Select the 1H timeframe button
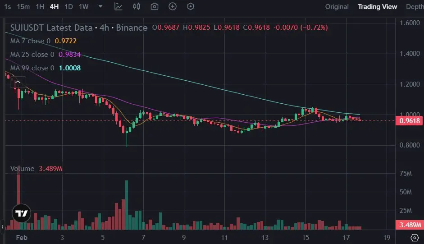This screenshot has width=424, height=244. (40, 7)
